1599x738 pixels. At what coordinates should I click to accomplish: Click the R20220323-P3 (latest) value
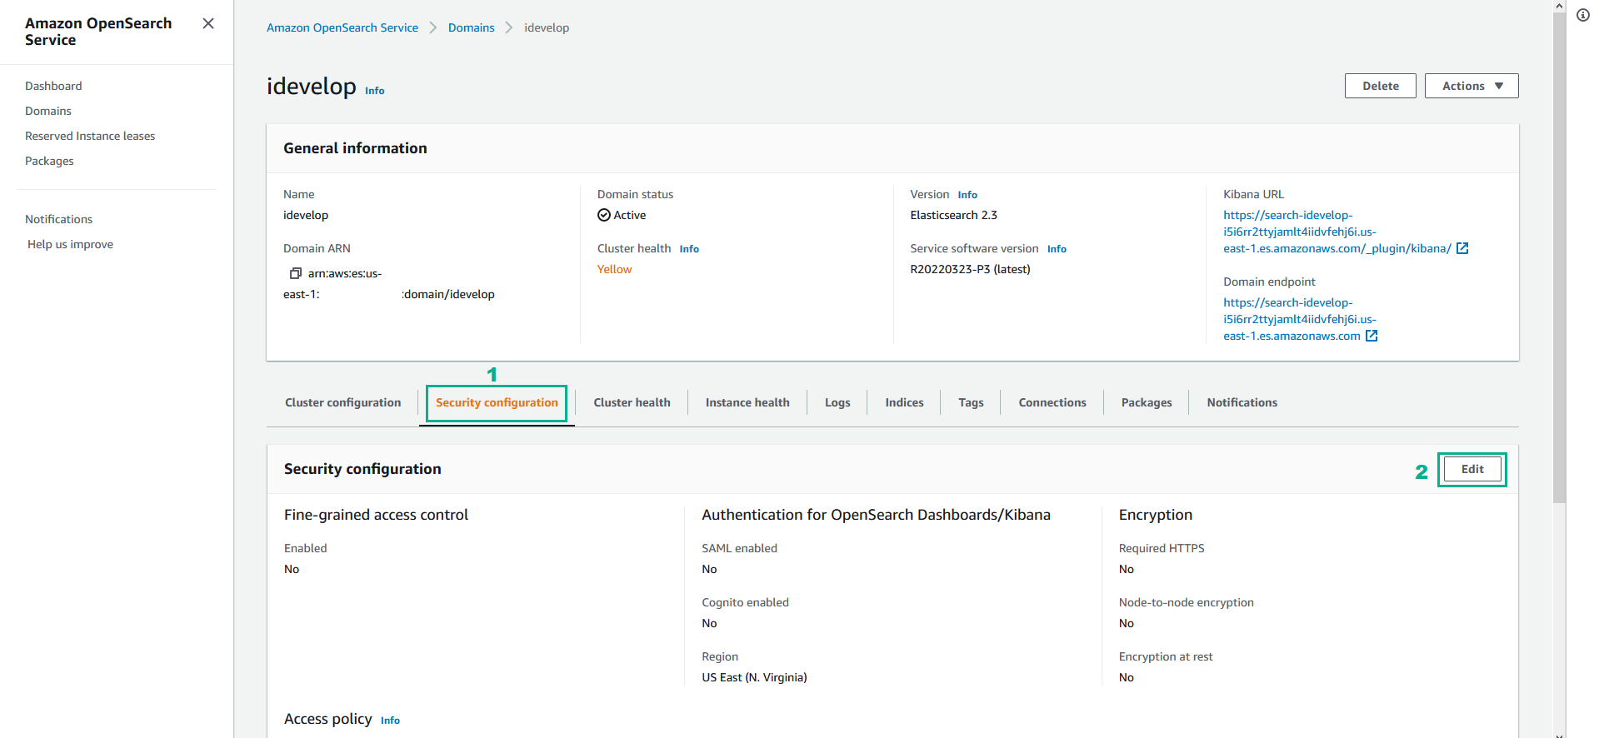(970, 269)
